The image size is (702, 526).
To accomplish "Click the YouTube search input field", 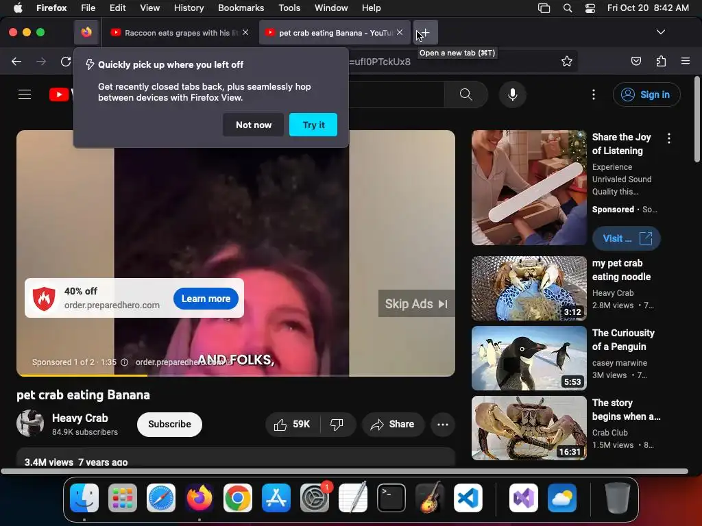I will click(x=396, y=95).
